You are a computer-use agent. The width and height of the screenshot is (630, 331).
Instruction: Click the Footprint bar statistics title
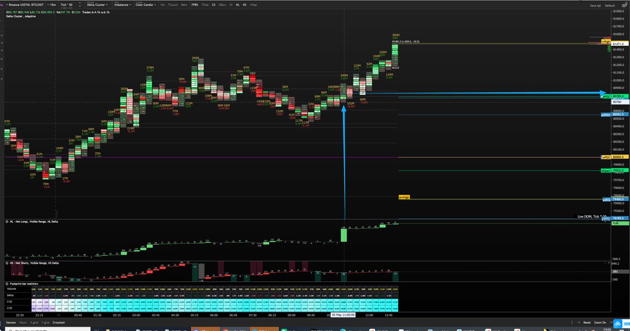click(24, 284)
